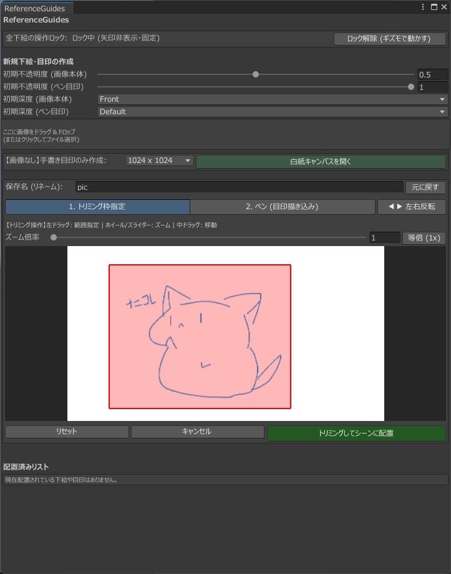Open the 初期深度 (画像本体) Front dropdown
The image size is (451, 574).
pyautogui.click(x=273, y=99)
